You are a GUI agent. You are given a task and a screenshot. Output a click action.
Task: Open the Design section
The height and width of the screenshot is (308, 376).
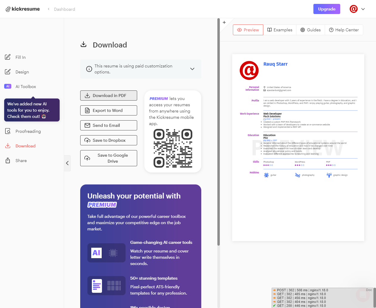pyautogui.click(x=22, y=72)
